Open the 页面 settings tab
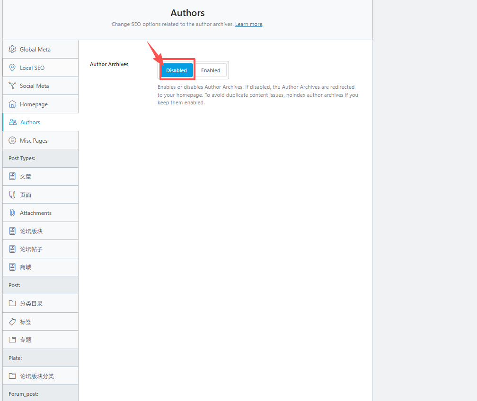Viewport: 477px width, 401px height. point(26,195)
